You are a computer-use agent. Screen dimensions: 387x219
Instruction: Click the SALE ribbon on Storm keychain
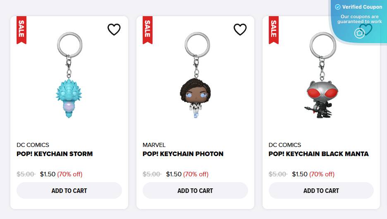(21, 29)
